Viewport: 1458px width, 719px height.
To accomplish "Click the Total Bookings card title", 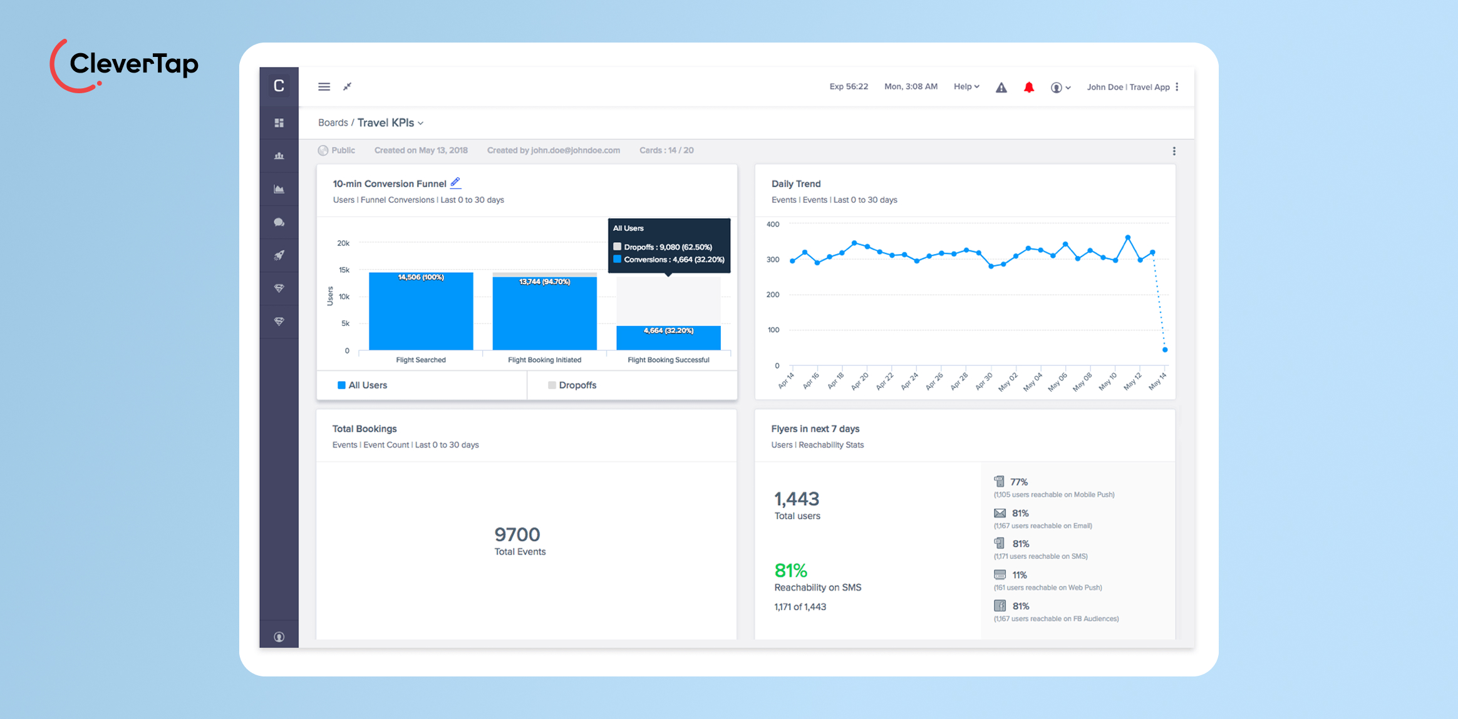I will tap(364, 429).
